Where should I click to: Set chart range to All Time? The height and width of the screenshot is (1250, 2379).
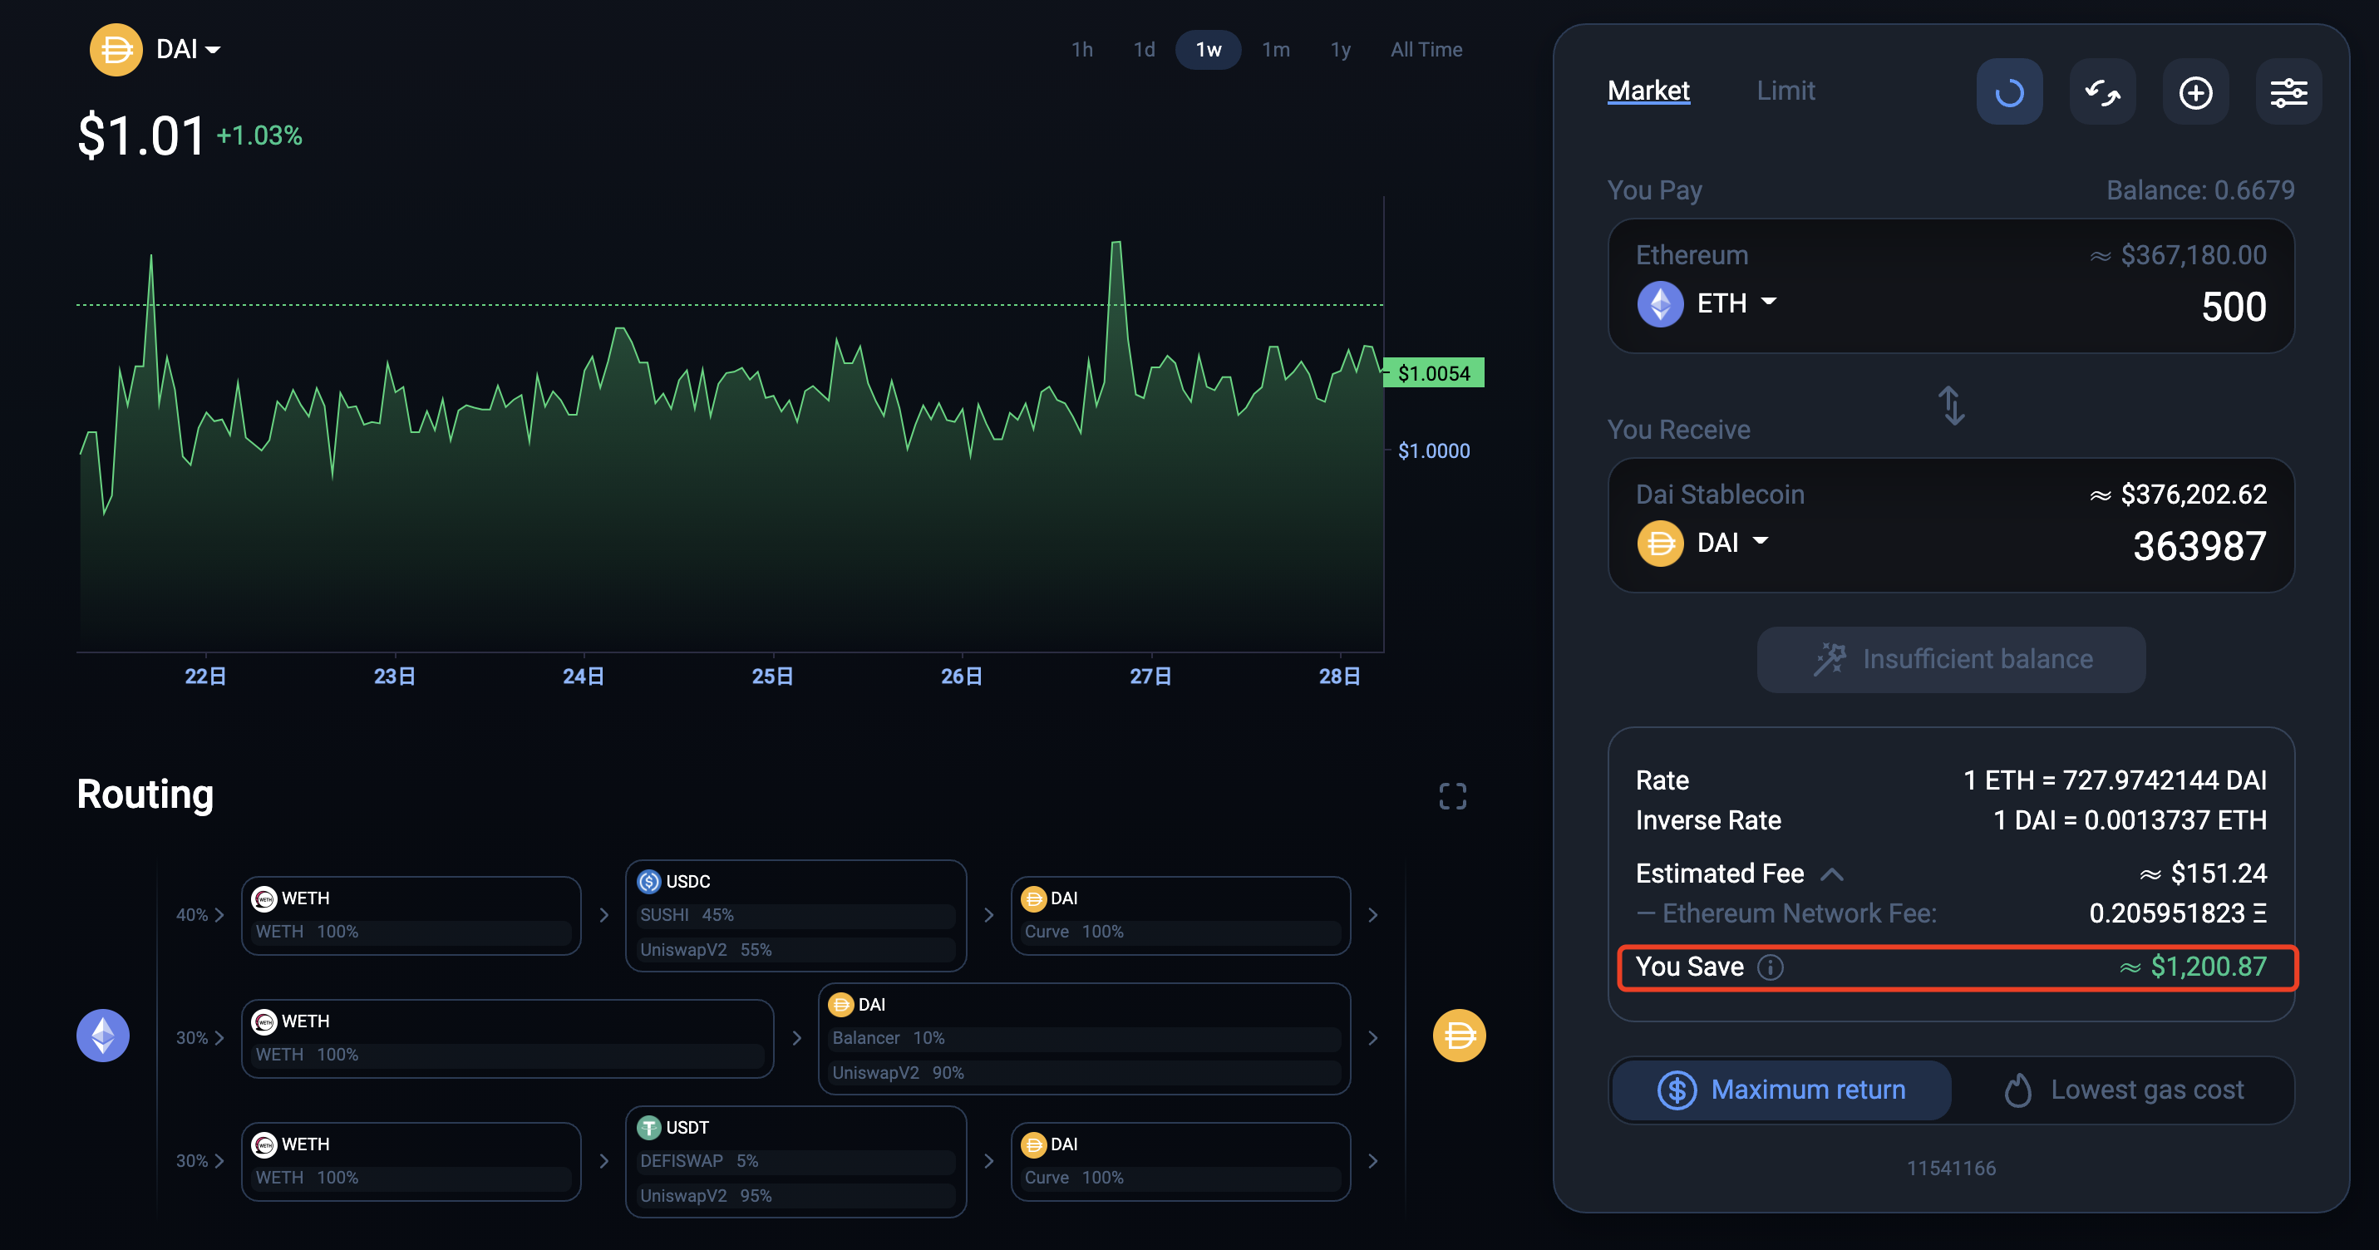coord(1426,50)
